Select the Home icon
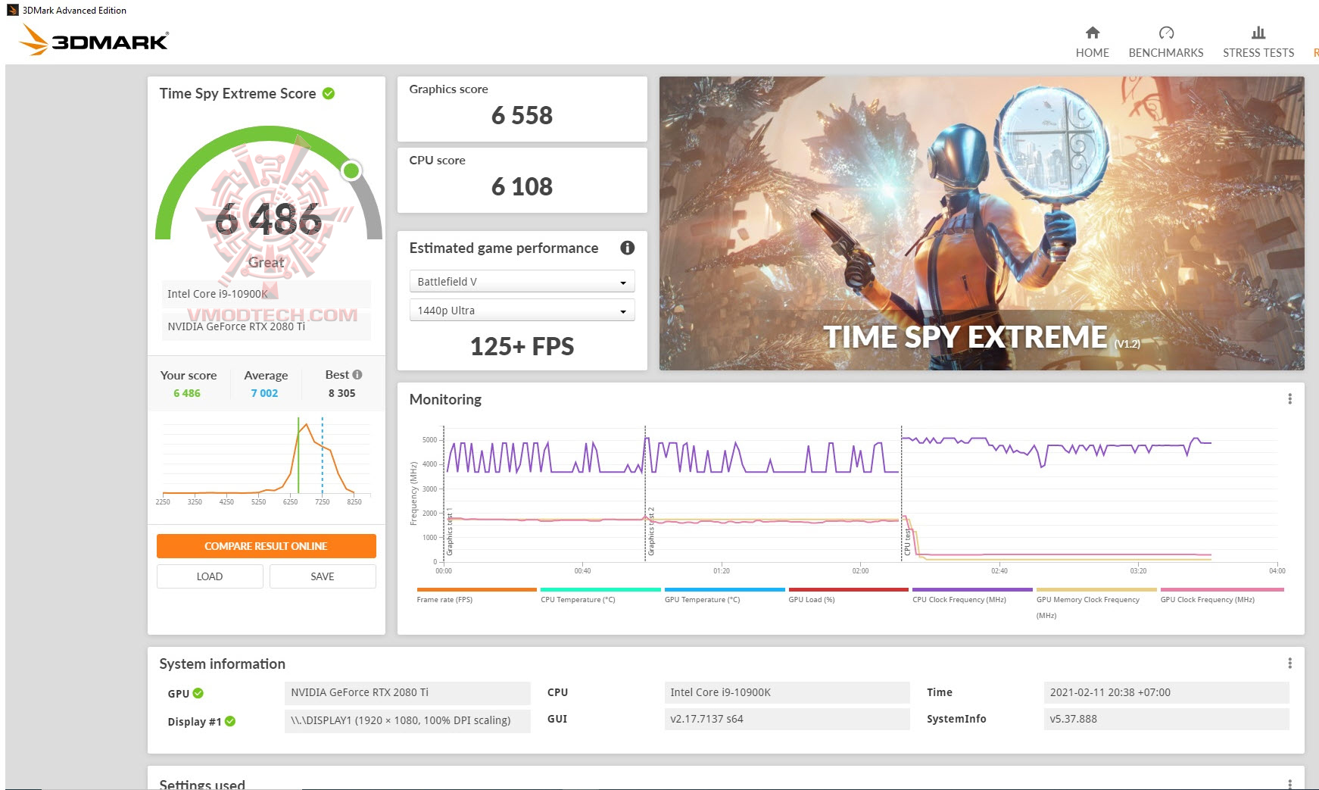Image resolution: width=1319 pixels, height=790 pixels. [x=1093, y=33]
